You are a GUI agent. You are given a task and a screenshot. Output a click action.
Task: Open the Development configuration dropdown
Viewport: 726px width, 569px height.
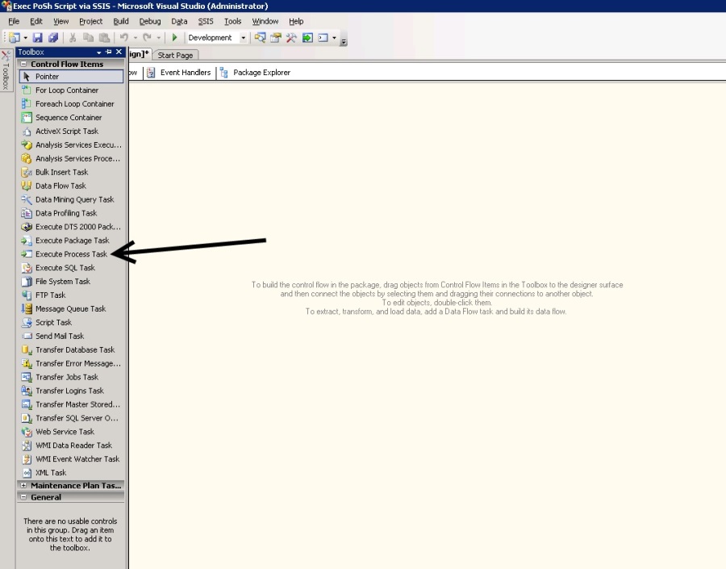243,38
